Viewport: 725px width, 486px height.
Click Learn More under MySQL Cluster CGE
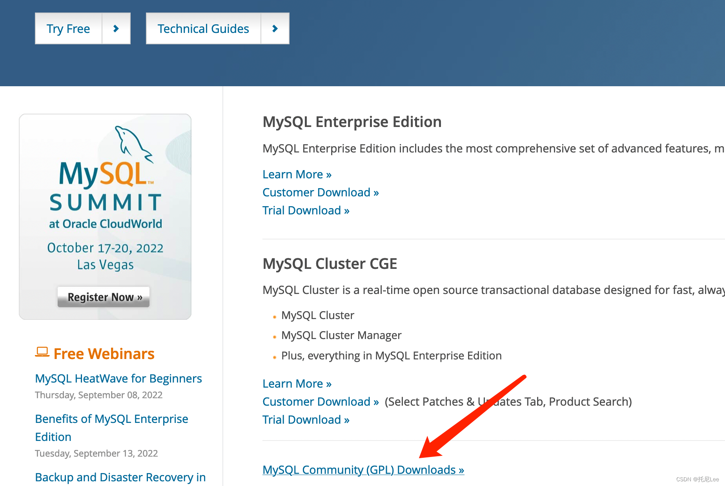point(297,384)
